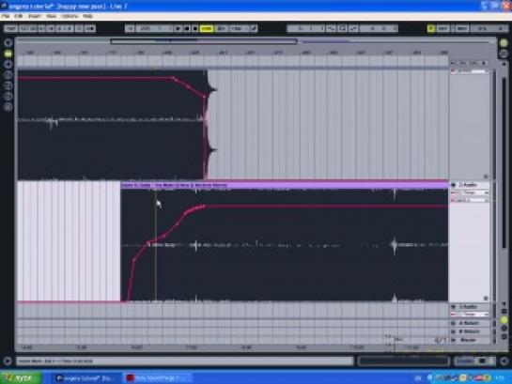Collapse the second Audio track via its arrow

pos(454,185)
